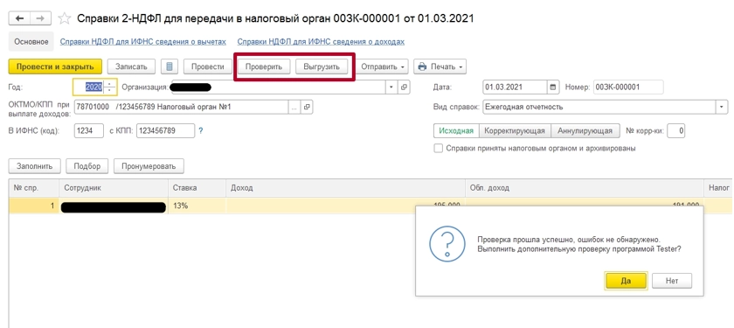
Task: Click the Пронумеровать button
Action: (x=149, y=166)
